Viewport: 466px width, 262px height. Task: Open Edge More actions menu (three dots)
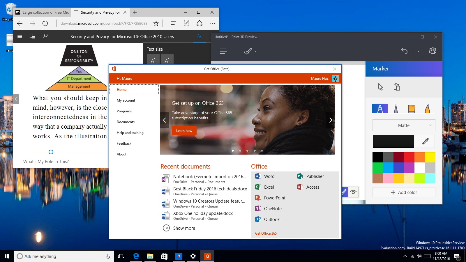tap(212, 23)
